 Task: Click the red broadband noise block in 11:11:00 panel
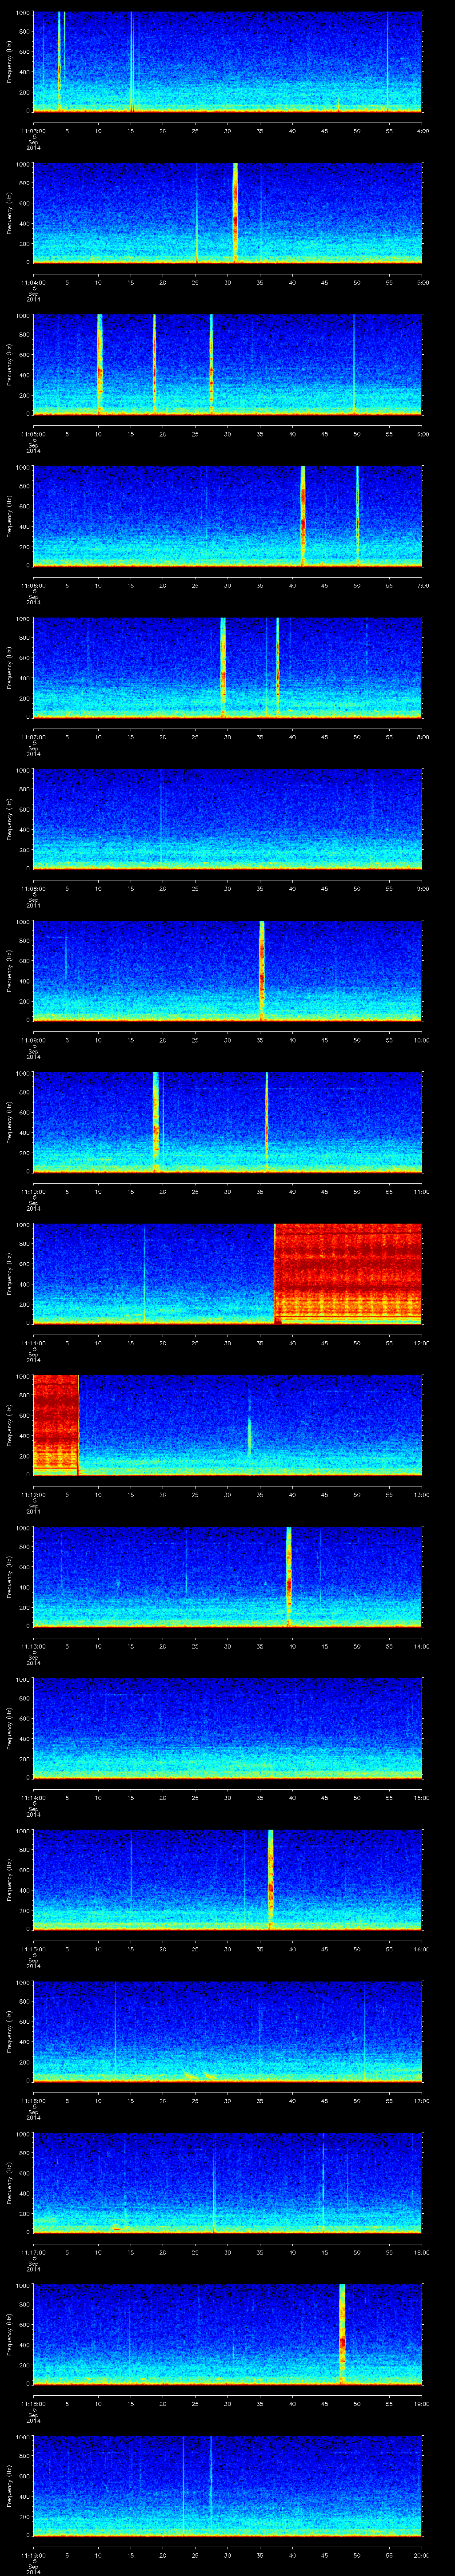point(347,1272)
